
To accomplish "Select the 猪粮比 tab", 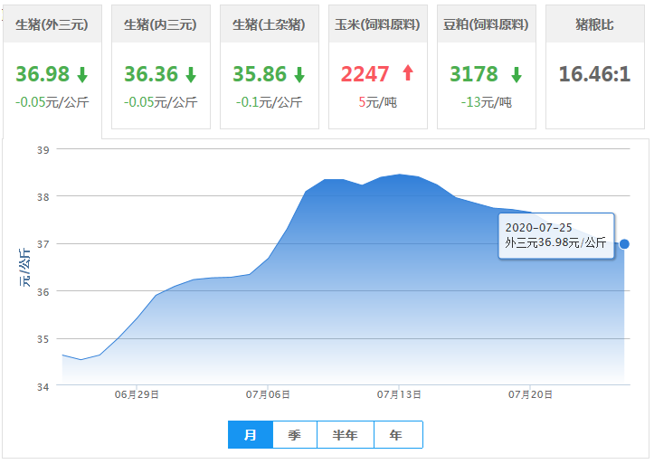I will (x=594, y=24).
